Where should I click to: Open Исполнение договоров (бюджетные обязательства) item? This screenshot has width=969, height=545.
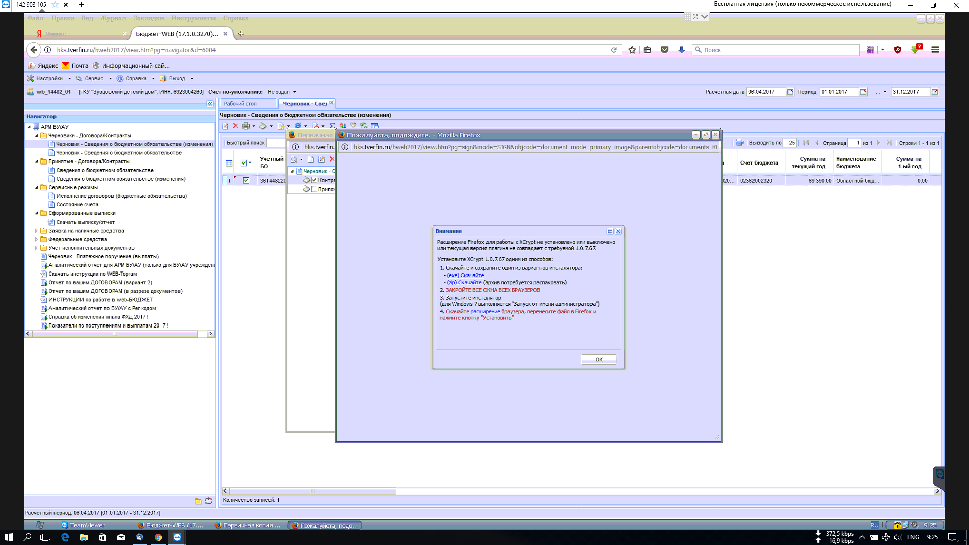click(121, 196)
